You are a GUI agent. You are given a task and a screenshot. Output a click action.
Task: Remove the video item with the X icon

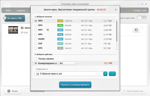click(x=142, y=27)
